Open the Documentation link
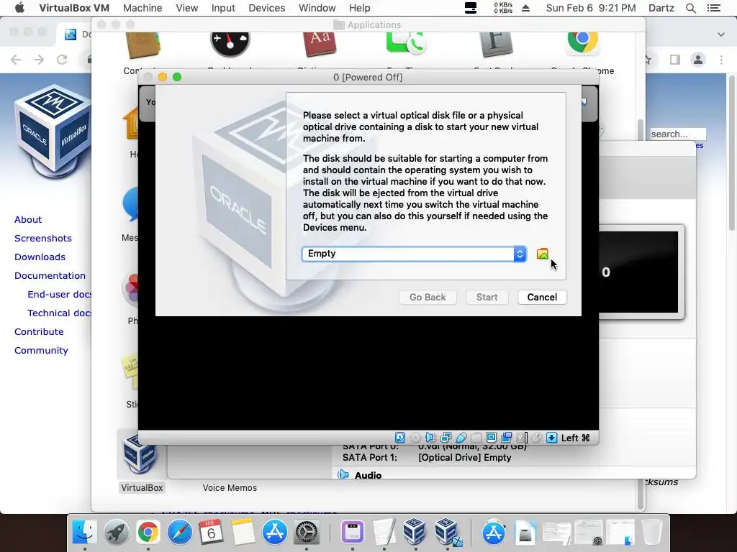 (50, 275)
